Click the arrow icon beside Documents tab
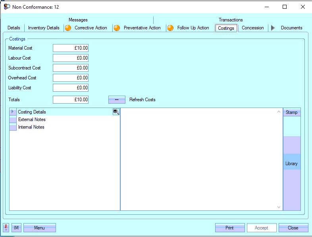312x237 pixels. [273, 28]
